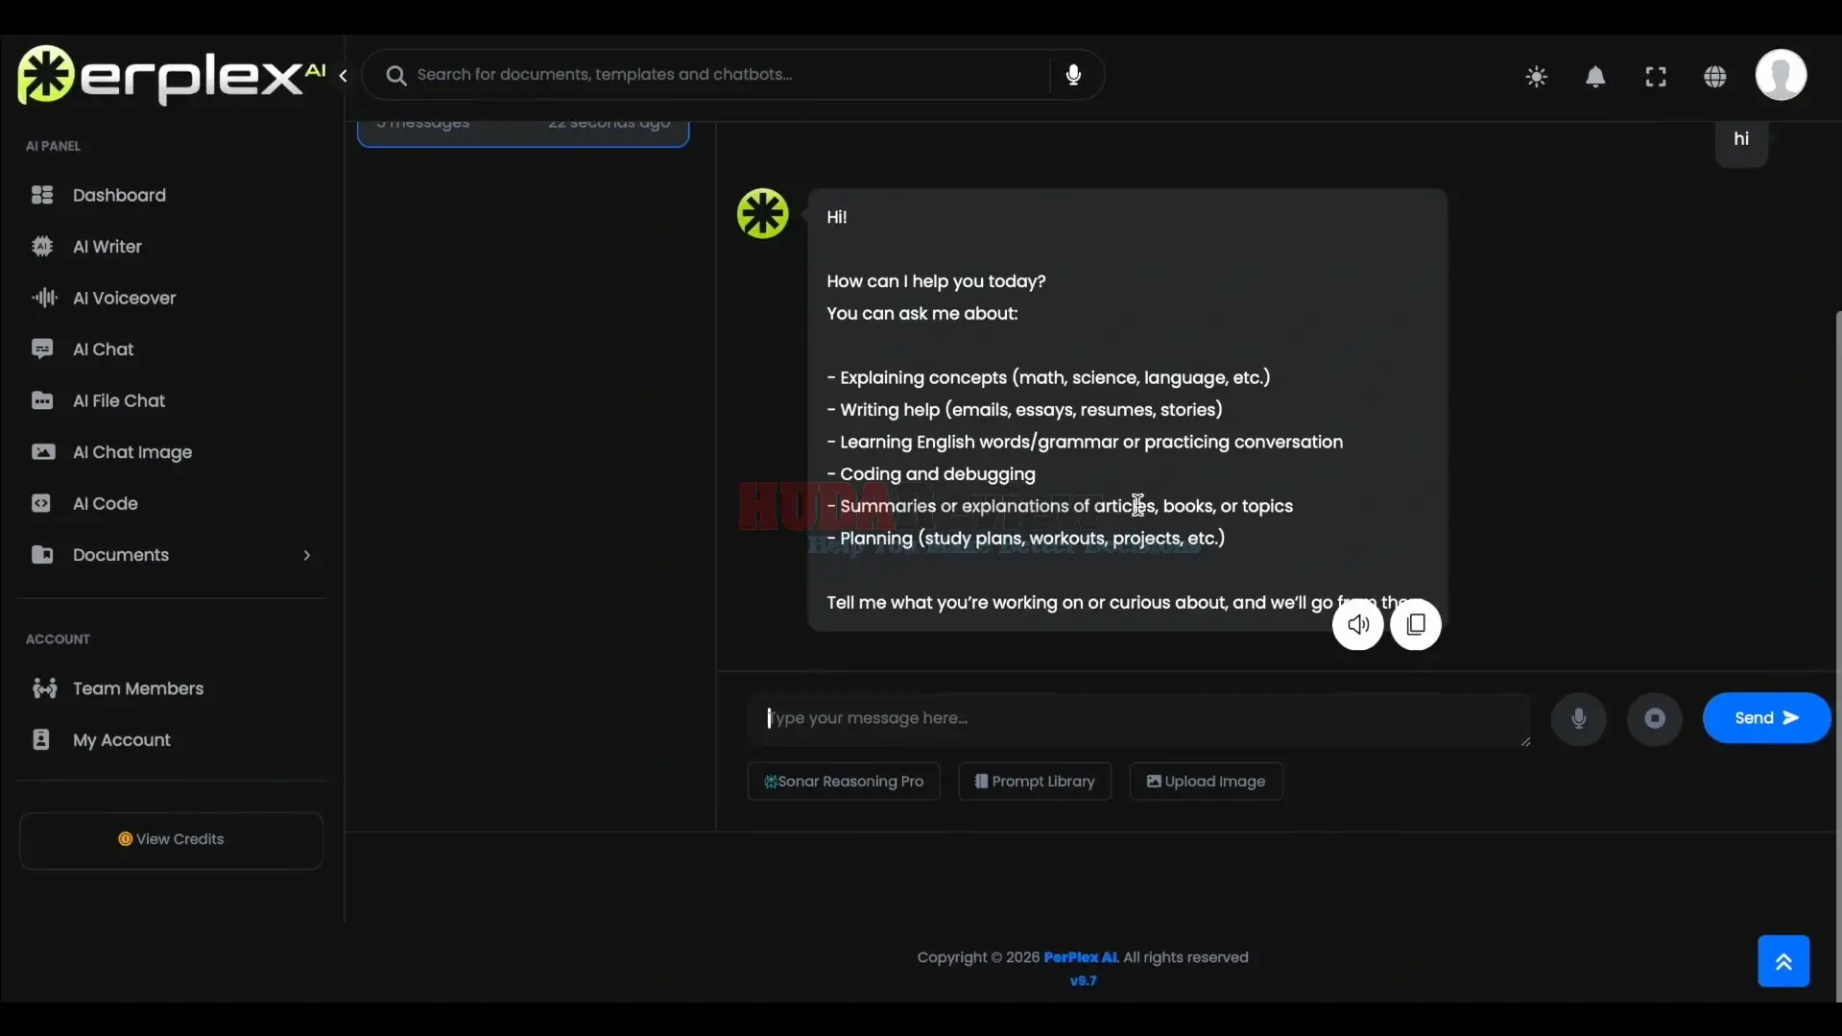
Task: Click the AI Chat bubble icon
Action: click(x=42, y=349)
